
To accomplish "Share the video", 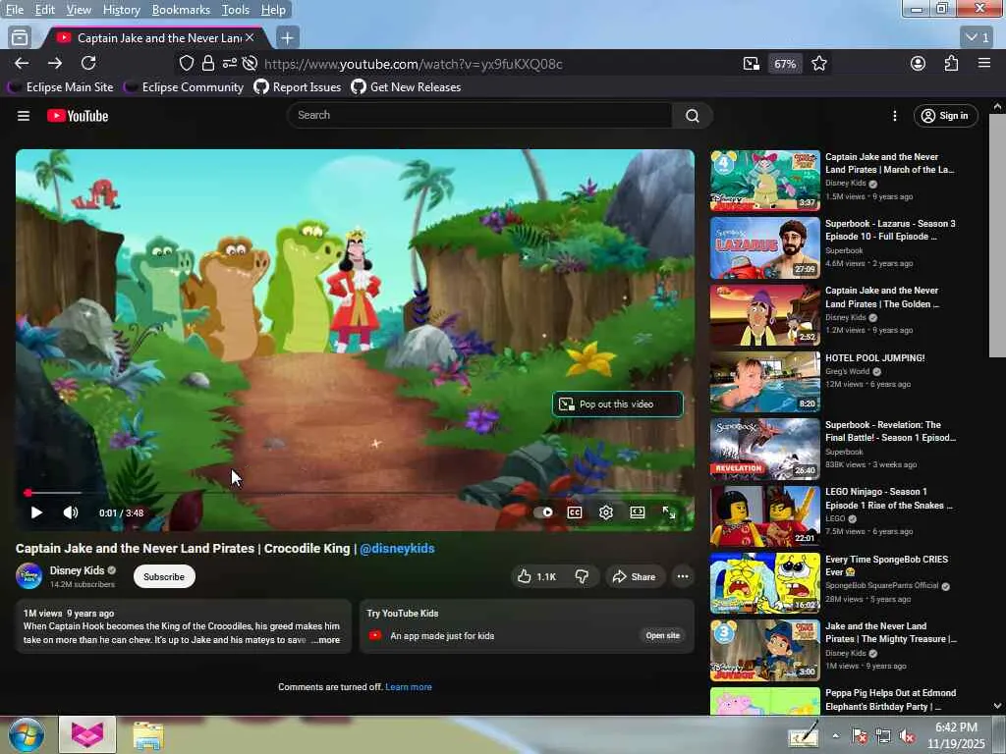I will pyautogui.click(x=634, y=576).
